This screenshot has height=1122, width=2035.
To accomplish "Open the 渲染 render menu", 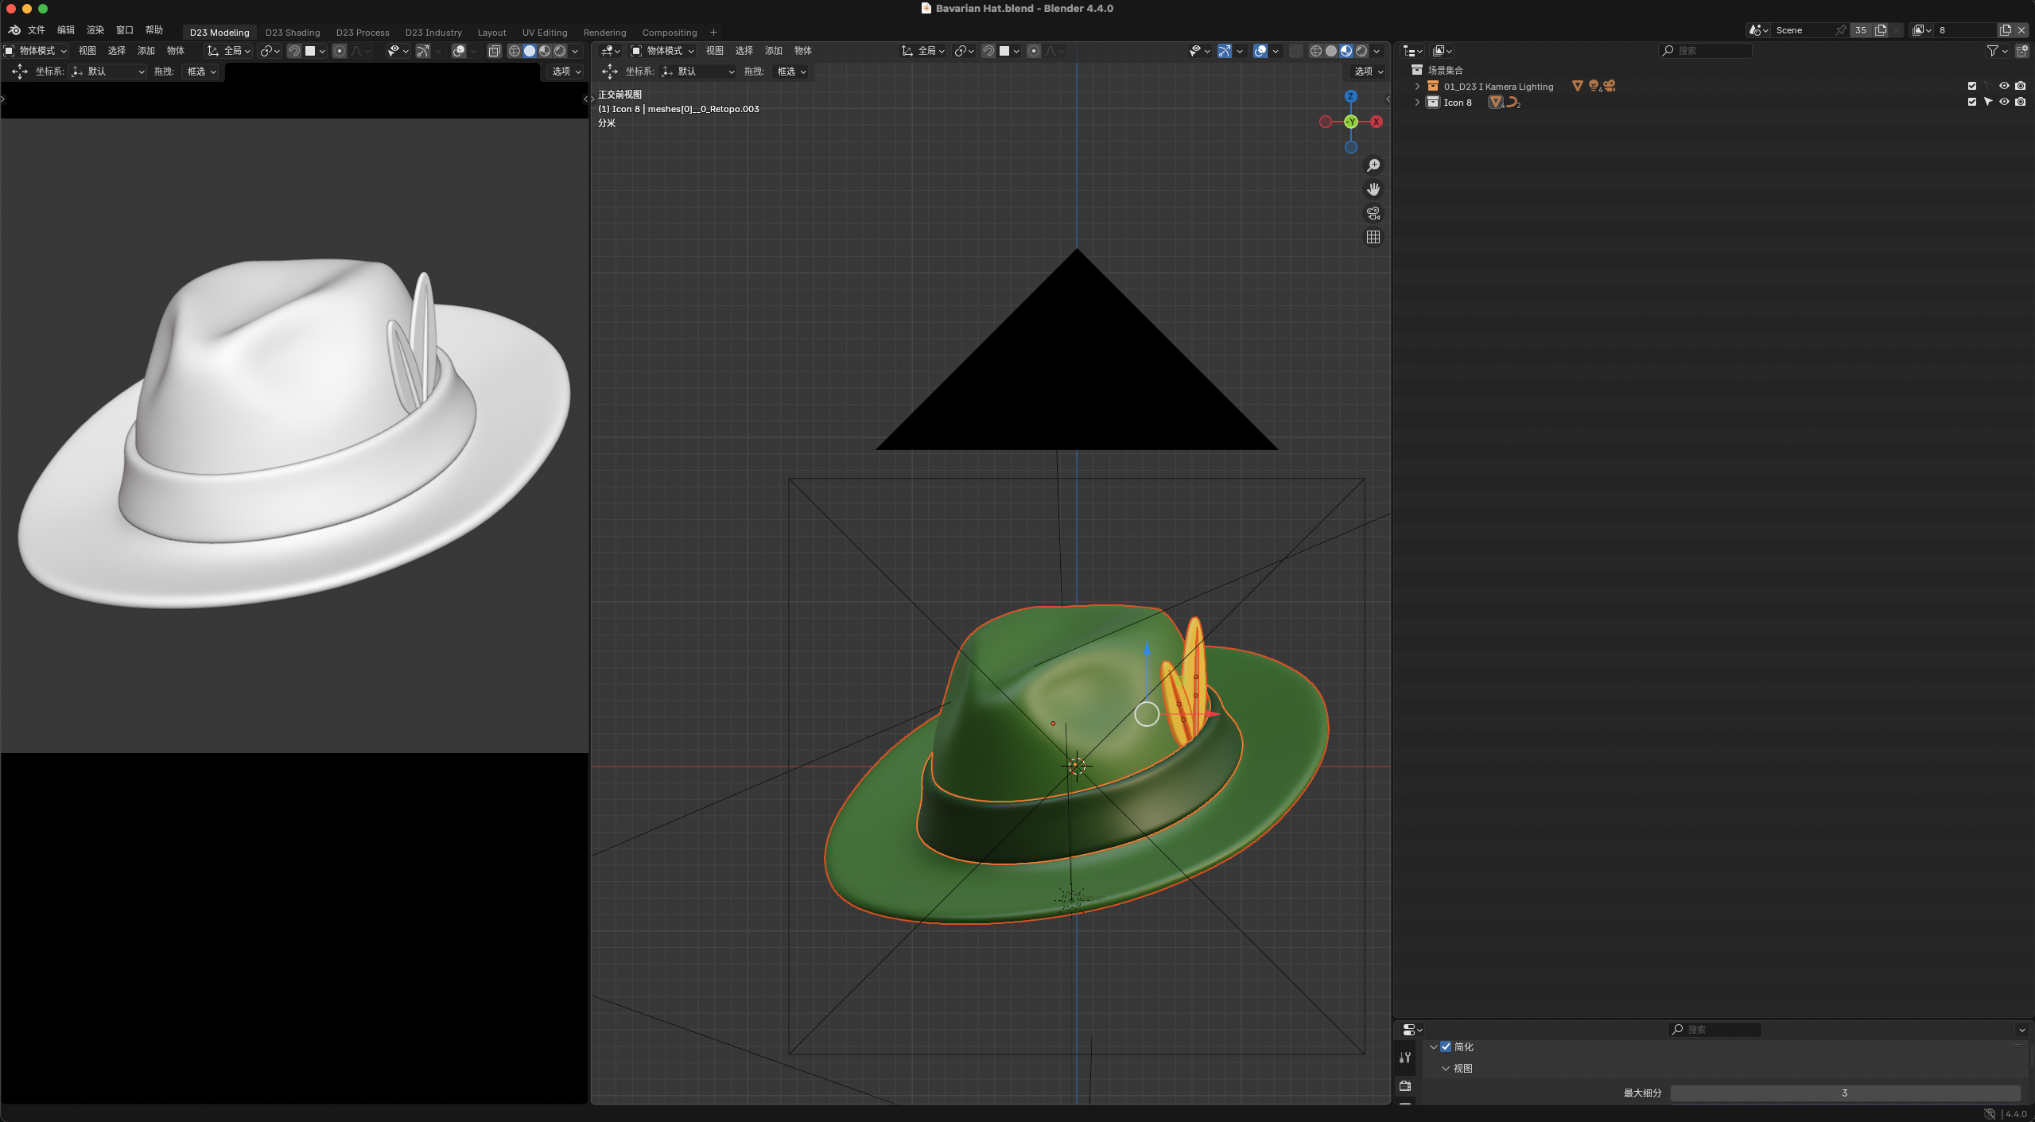I will [x=95, y=30].
